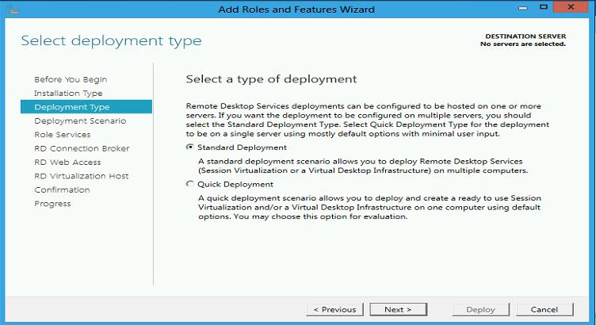The image size is (596, 325).
Task: Open the Installation Type step
Action: pos(68,93)
